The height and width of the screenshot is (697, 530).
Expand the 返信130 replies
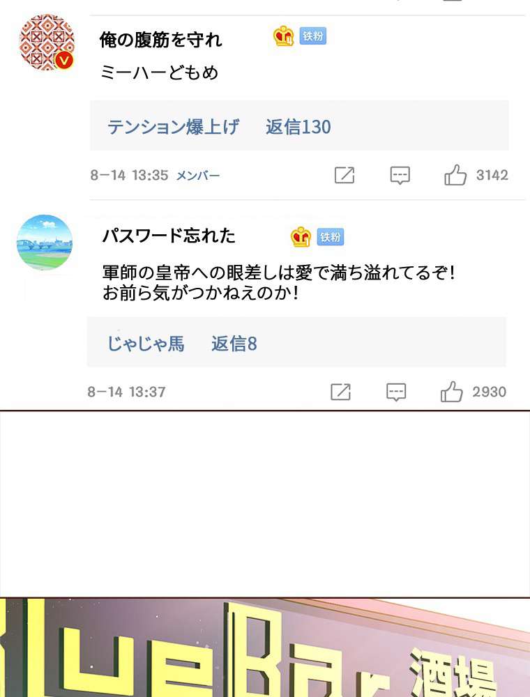298,127
